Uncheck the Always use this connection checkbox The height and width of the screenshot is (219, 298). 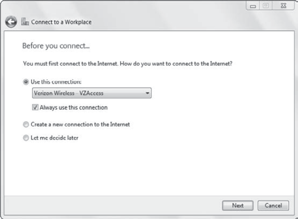pos(35,107)
